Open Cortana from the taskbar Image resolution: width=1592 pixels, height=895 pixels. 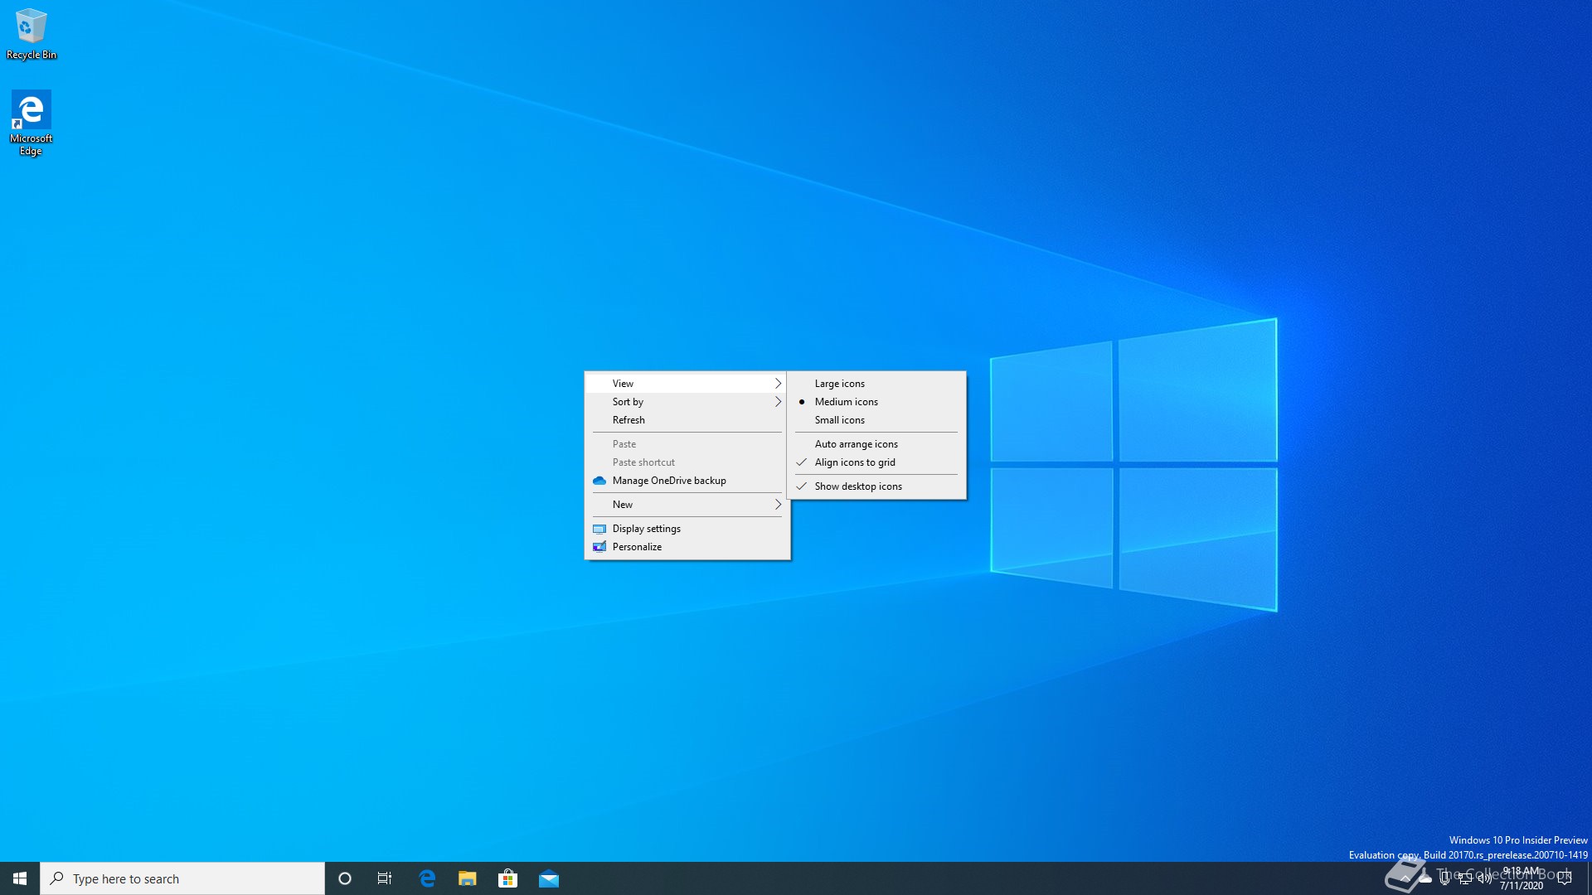pos(345,878)
